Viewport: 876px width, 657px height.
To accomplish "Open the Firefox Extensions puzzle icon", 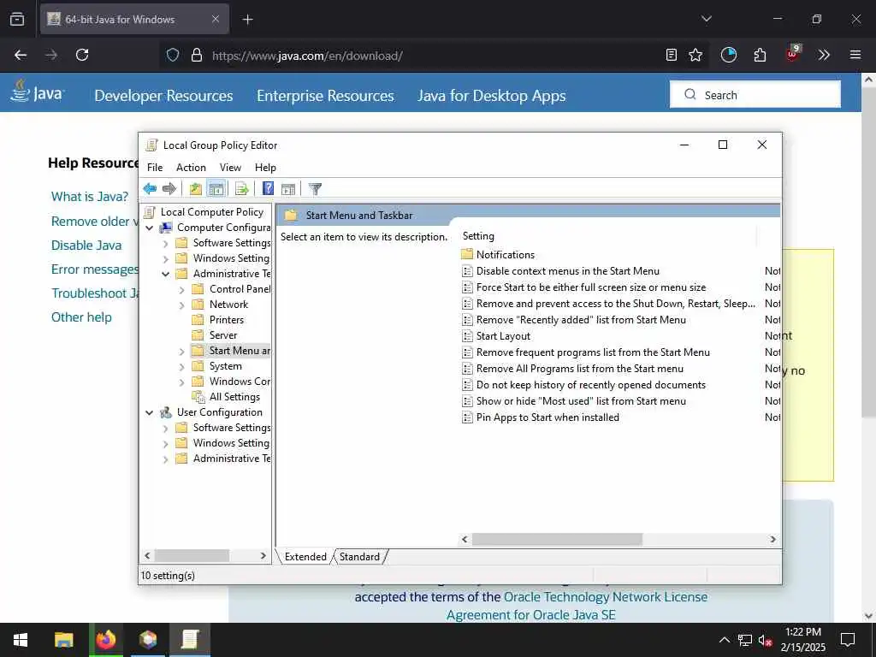I will pyautogui.click(x=760, y=55).
